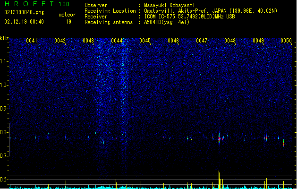Click the 0048 time marker
297x189 pixels.
tap(230, 41)
